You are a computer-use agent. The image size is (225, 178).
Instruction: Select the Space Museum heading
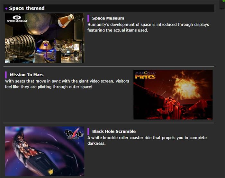pyautogui.click(x=108, y=18)
